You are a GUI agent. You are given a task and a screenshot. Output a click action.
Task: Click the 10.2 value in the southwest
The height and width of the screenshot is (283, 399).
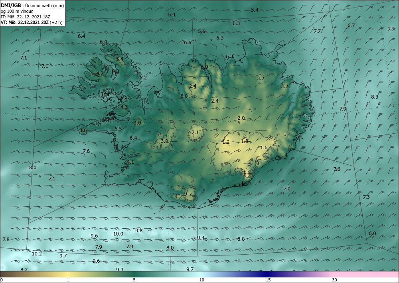click(x=37, y=254)
